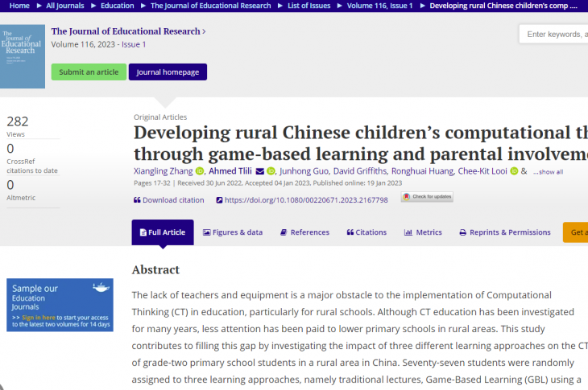Screen dimensions: 588x390
Task: Click the search keywords input field
Action: [x=554, y=34]
